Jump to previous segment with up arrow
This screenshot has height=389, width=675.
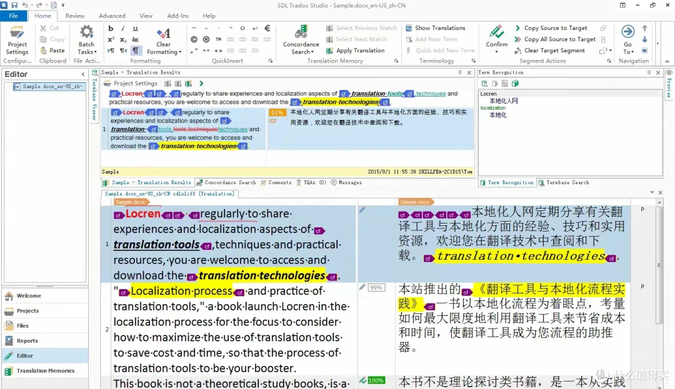(x=644, y=28)
